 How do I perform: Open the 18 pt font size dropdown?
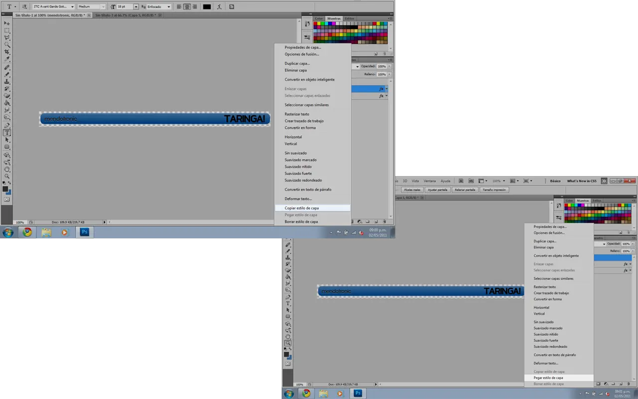(x=136, y=7)
